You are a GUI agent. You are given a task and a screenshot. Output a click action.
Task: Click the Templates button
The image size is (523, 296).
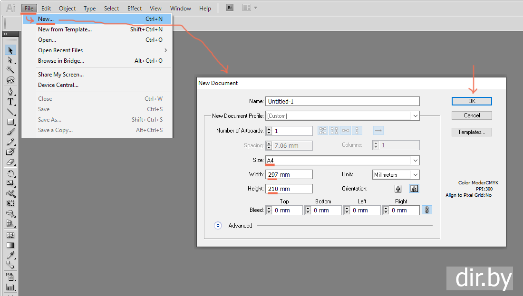(x=472, y=132)
